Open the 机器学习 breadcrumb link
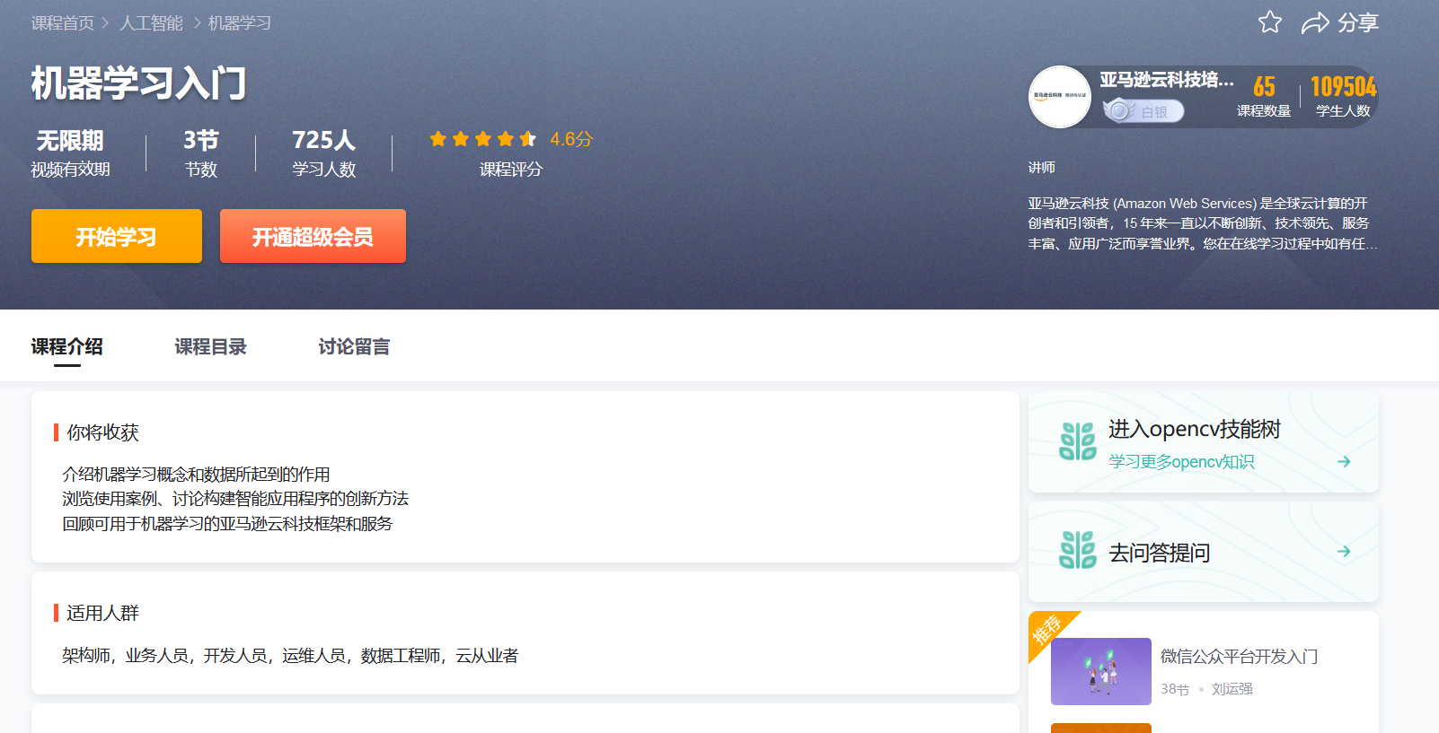Image resolution: width=1439 pixels, height=733 pixels. 240,23
